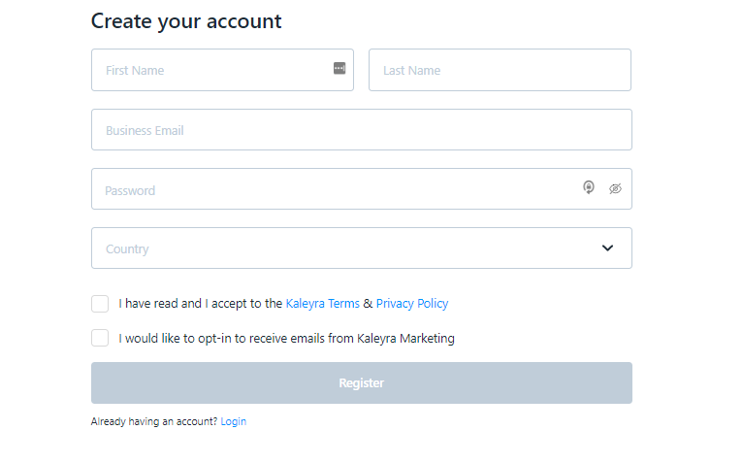Focus the Last Name input field

[500, 70]
